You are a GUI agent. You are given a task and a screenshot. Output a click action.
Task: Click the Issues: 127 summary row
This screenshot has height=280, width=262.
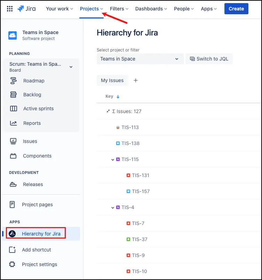[x=178, y=111]
